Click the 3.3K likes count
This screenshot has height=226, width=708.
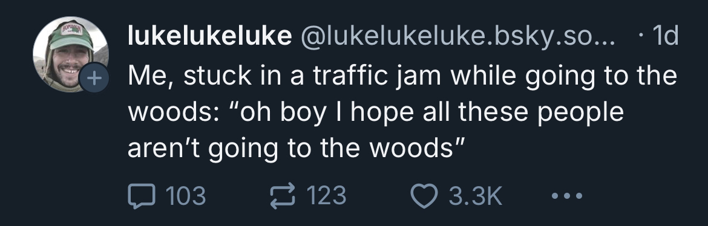coord(475,196)
